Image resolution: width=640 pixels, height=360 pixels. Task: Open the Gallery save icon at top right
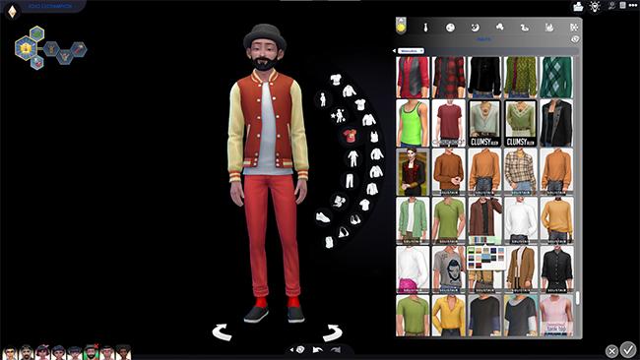[578, 6]
